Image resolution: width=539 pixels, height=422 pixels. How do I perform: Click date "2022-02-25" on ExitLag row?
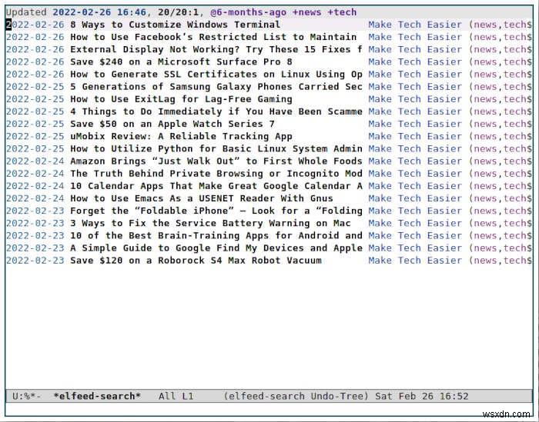pyautogui.click(x=35, y=99)
